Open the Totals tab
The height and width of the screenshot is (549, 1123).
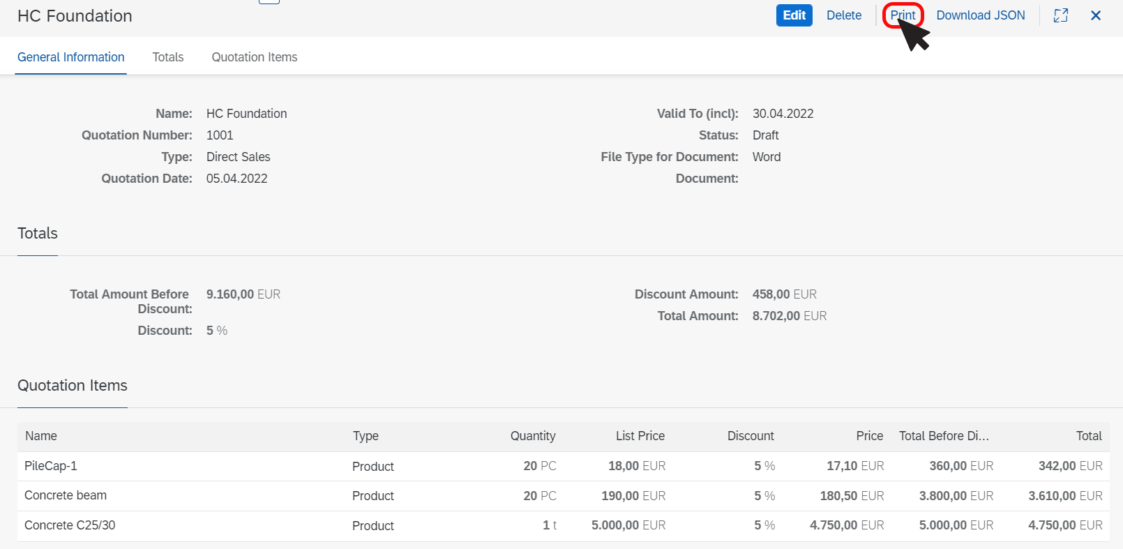coord(168,57)
